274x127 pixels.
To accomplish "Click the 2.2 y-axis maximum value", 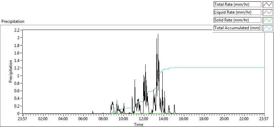I will [17, 30].
